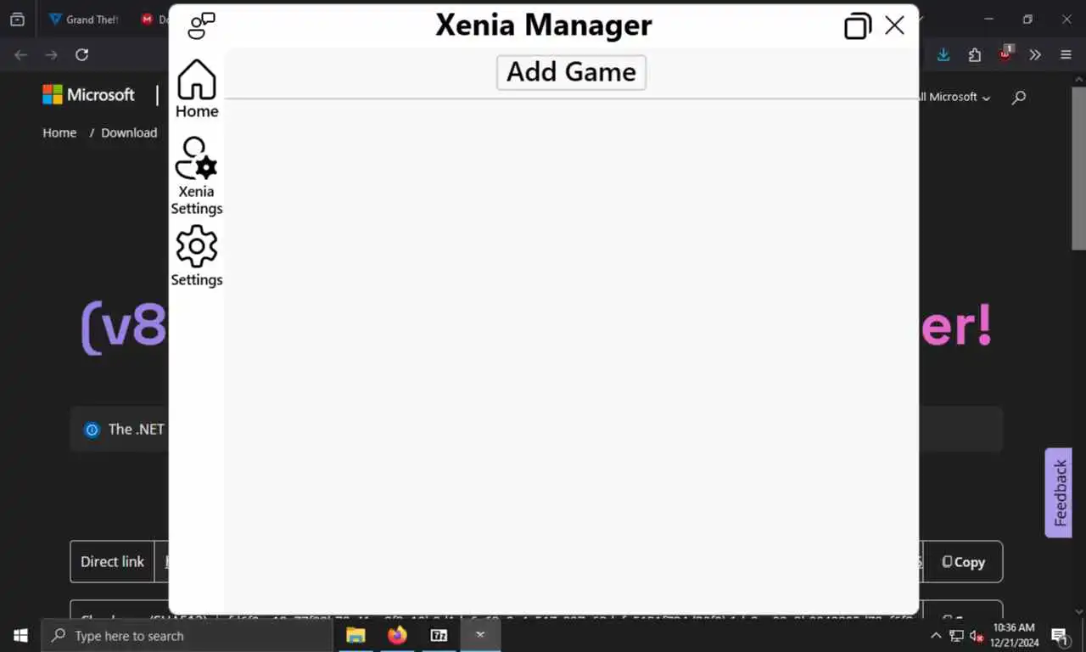1086x652 pixels.
Task: Show more browser toolbar items chevron
Action: 1035,54
